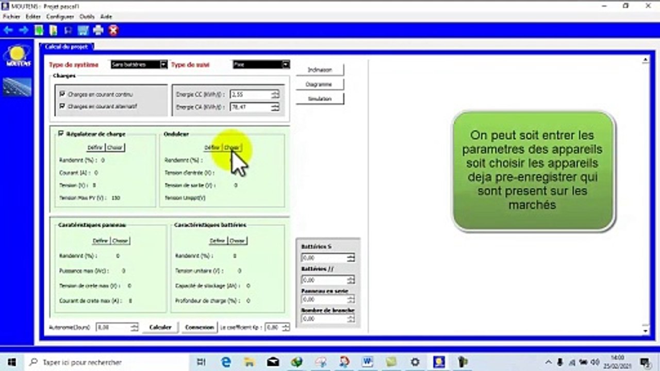The width and height of the screenshot is (660, 371).
Task: Click the Windows taskbar search box
Action: coord(106,362)
